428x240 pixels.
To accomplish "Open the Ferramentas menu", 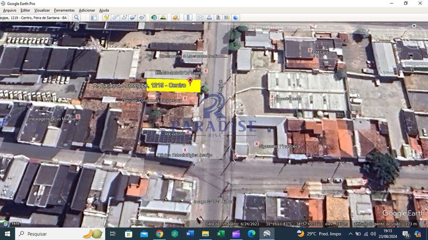I will pyautogui.click(x=64, y=10).
